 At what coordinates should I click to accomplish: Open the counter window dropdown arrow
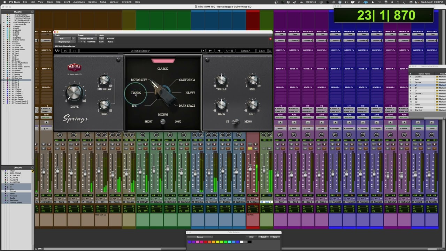431,15
